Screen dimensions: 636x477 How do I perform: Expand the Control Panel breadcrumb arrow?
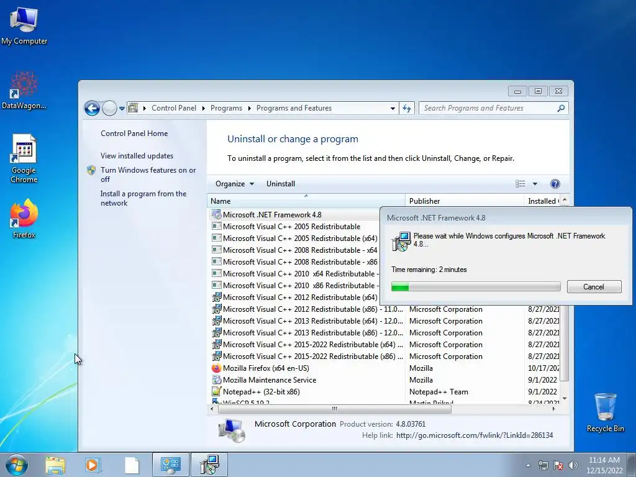(x=203, y=108)
